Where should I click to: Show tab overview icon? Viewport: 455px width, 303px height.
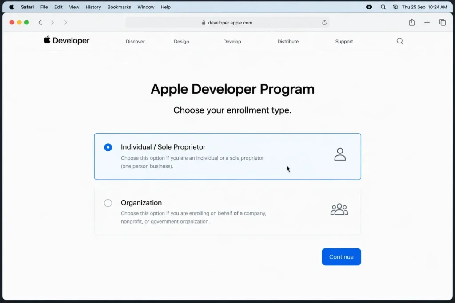[442, 22]
